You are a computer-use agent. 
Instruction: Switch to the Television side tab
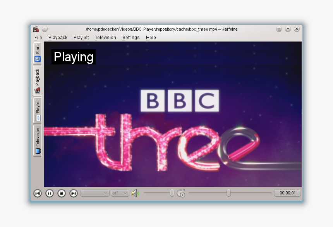click(x=38, y=141)
